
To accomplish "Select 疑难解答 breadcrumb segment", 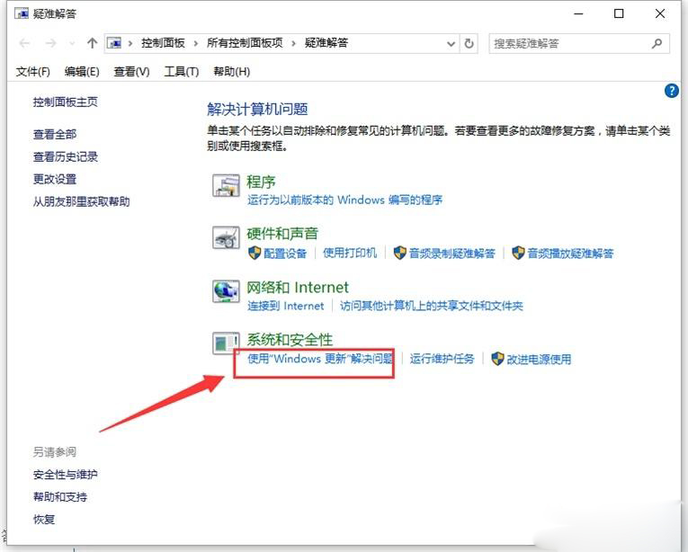I will pos(326,43).
